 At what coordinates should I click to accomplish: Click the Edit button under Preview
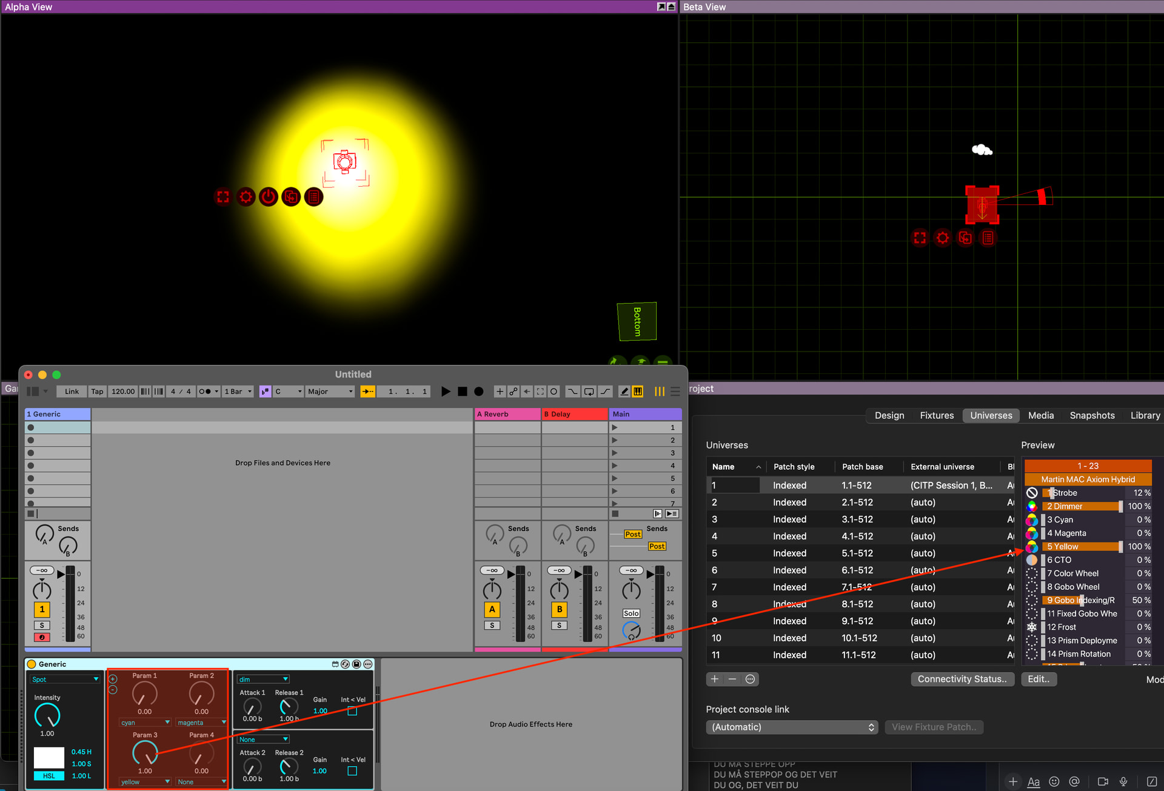(1039, 679)
